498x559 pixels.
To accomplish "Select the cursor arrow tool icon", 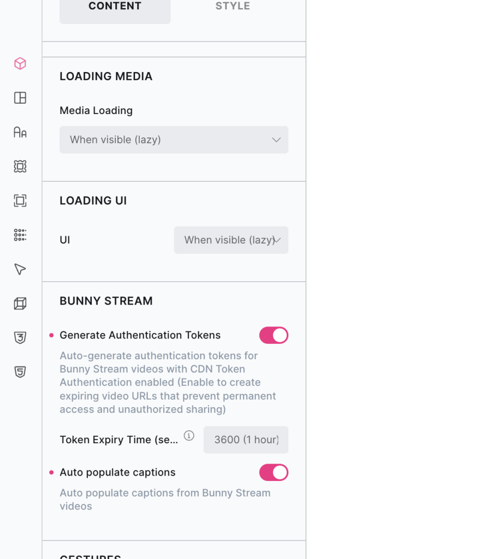I will click(20, 269).
